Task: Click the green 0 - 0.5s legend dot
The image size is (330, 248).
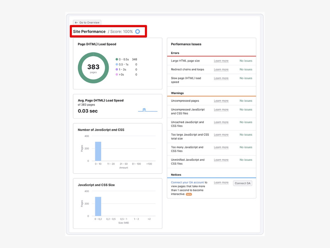Action: (116, 59)
